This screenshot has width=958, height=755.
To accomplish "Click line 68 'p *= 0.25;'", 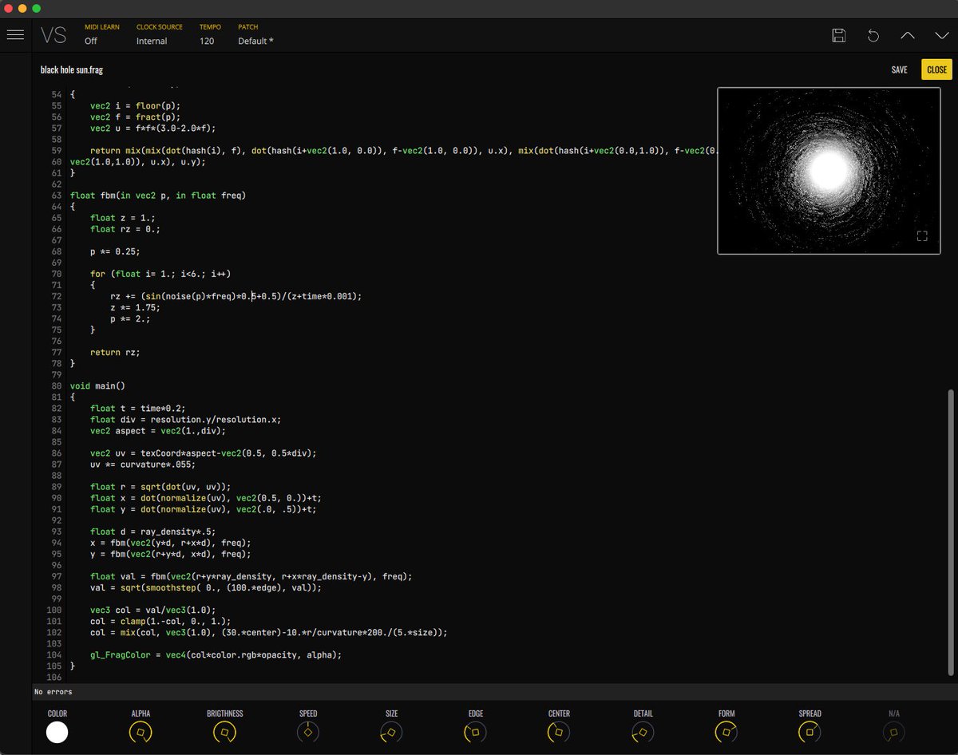I will click(x=115, y=251).
